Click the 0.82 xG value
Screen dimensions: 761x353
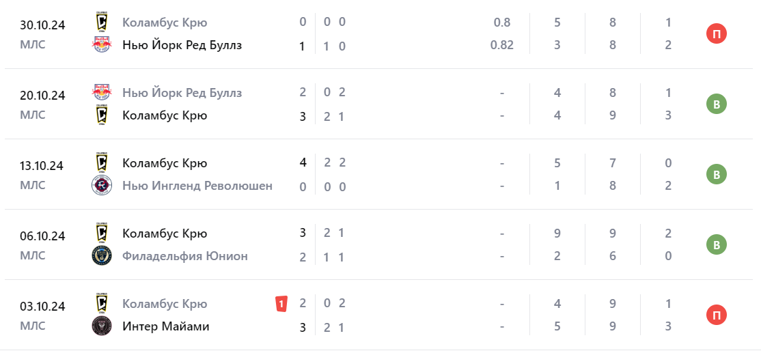click(x=502, y=45)
